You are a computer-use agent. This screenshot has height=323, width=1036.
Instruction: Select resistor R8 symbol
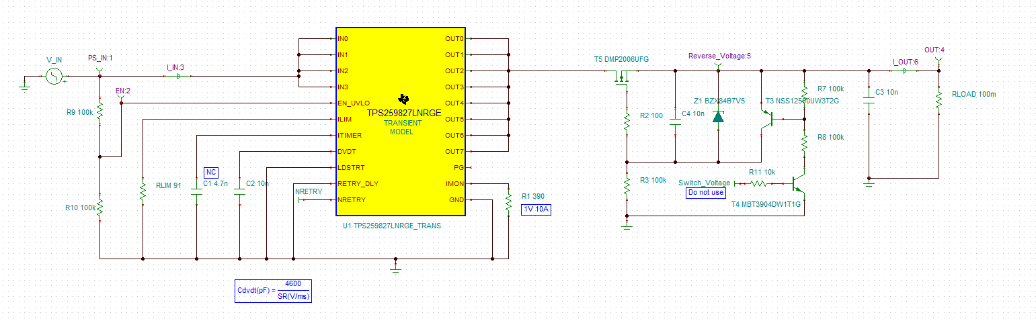coord(803,141)
